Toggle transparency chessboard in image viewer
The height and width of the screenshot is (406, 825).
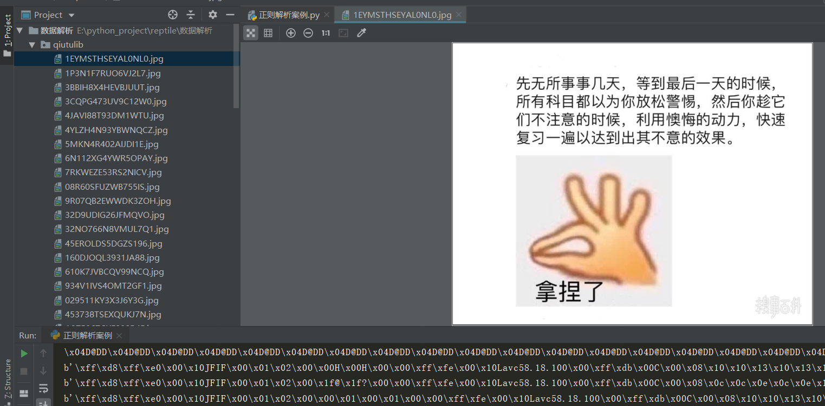point(251,33)
